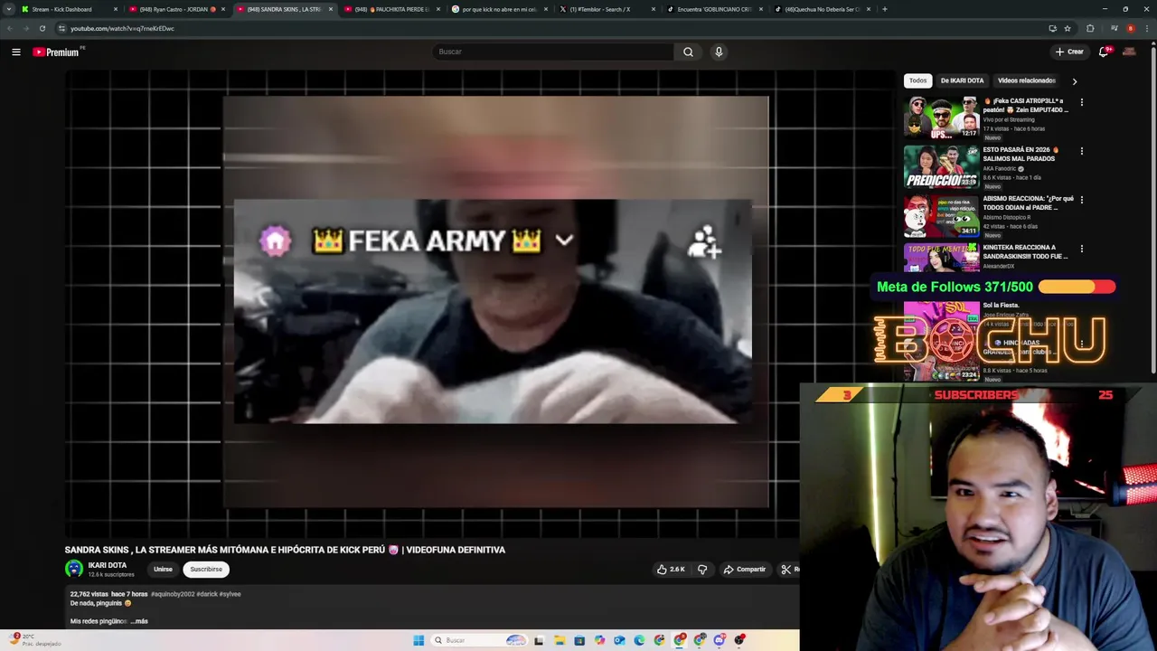Close the por que kick no abre tab
1157x651 pixels.
pos(546,9)
